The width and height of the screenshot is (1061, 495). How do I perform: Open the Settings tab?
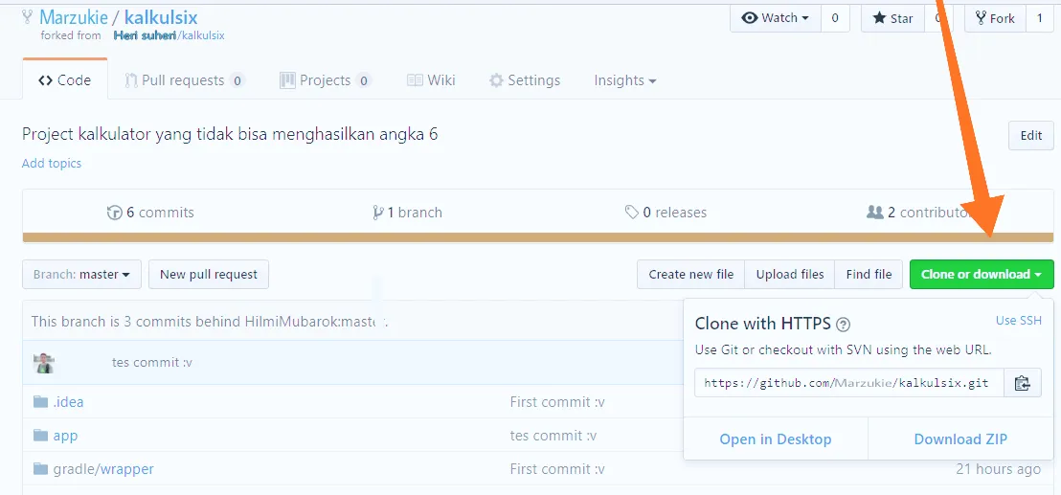tap(525, 80)
